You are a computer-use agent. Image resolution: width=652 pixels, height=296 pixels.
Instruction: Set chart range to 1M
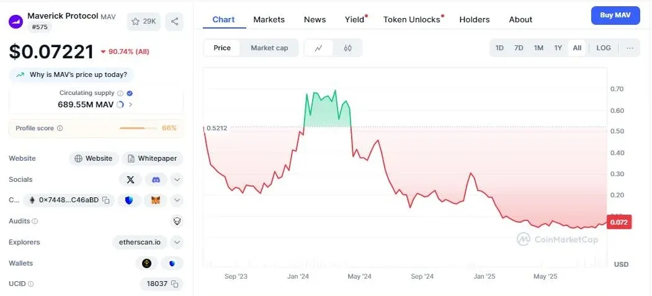(538, 48)
